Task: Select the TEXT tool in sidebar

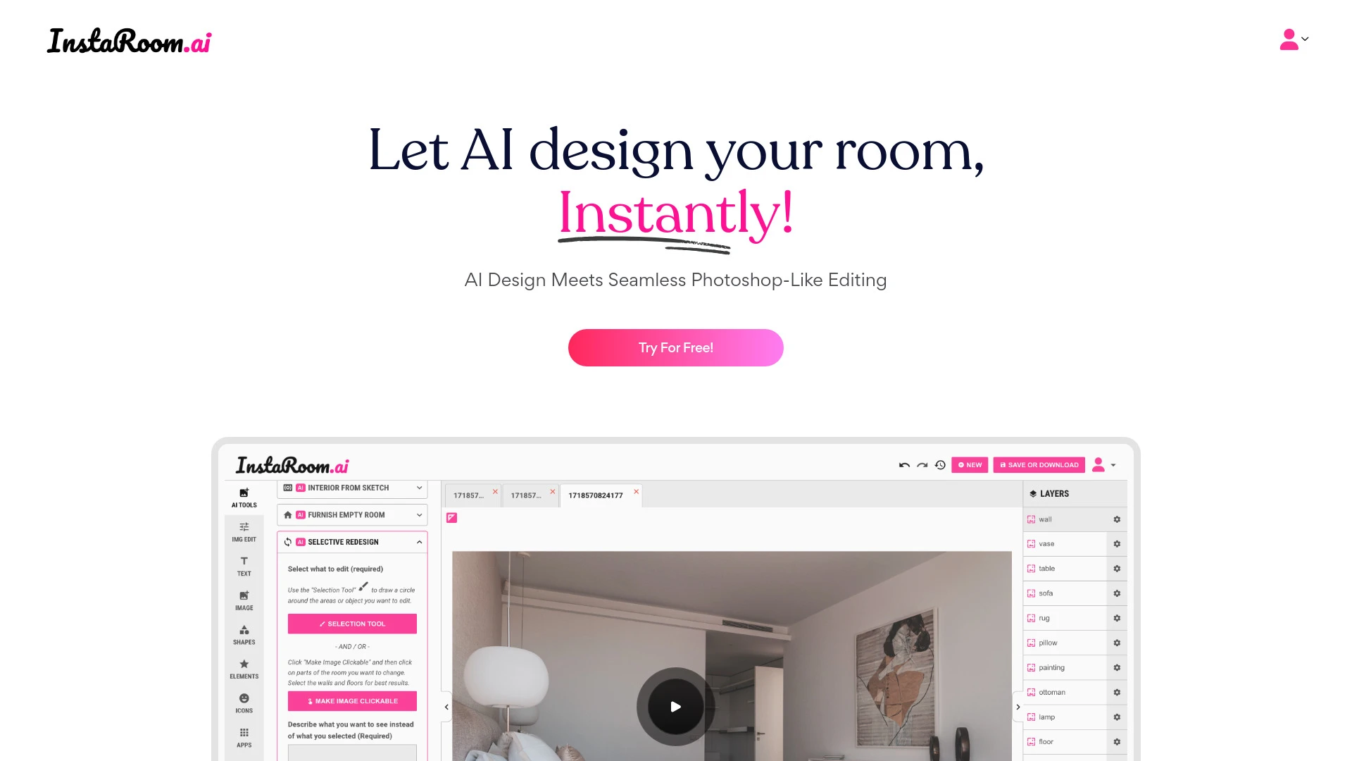Action: pyautogui.click(x=243, y=565)
